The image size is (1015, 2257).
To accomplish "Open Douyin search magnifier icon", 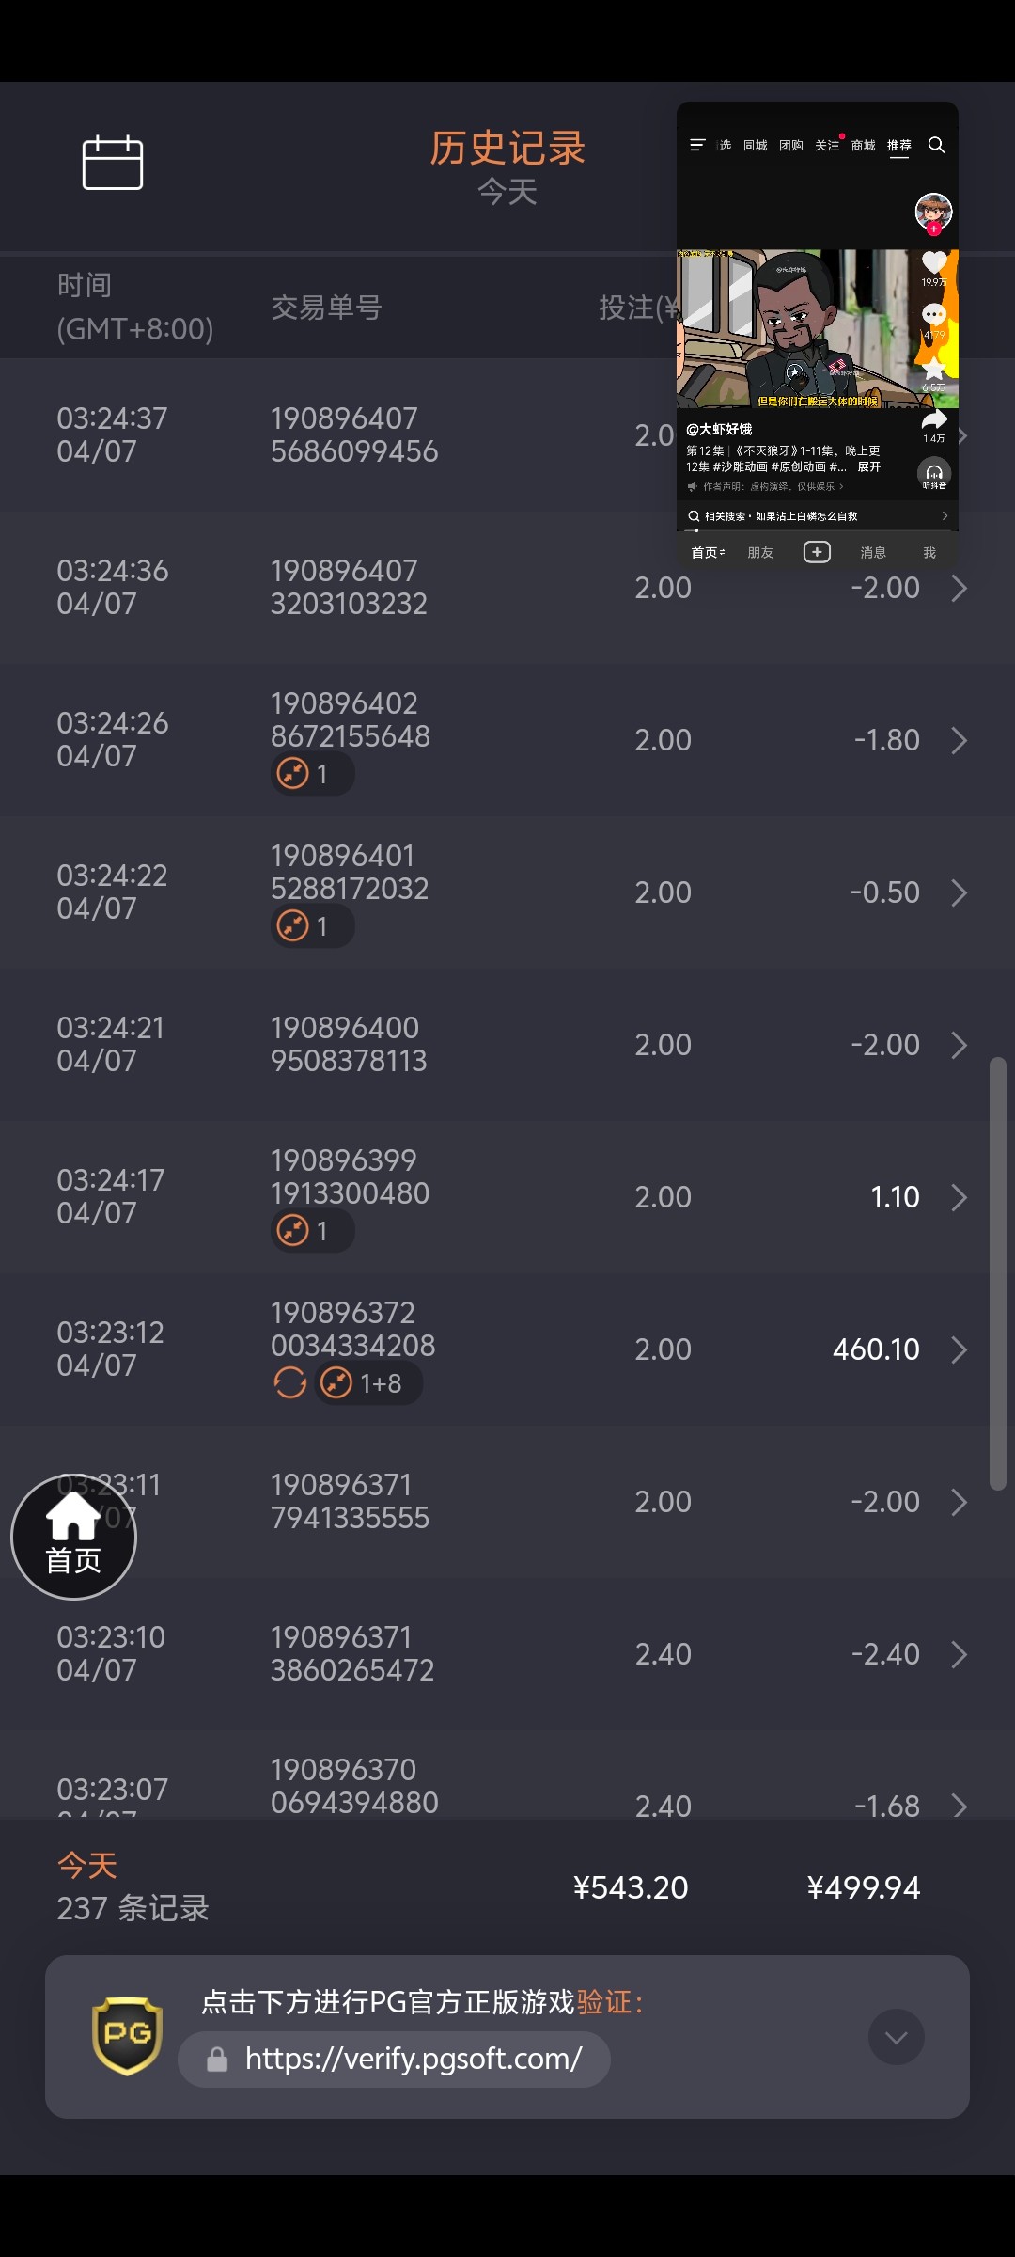I will [936, 145].
